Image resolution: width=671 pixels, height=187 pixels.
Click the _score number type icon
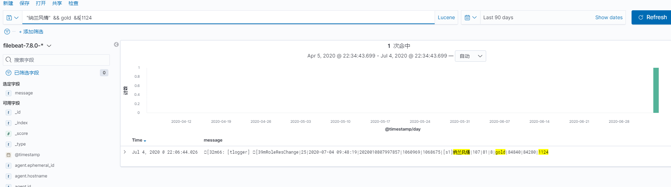coord(9,134)
